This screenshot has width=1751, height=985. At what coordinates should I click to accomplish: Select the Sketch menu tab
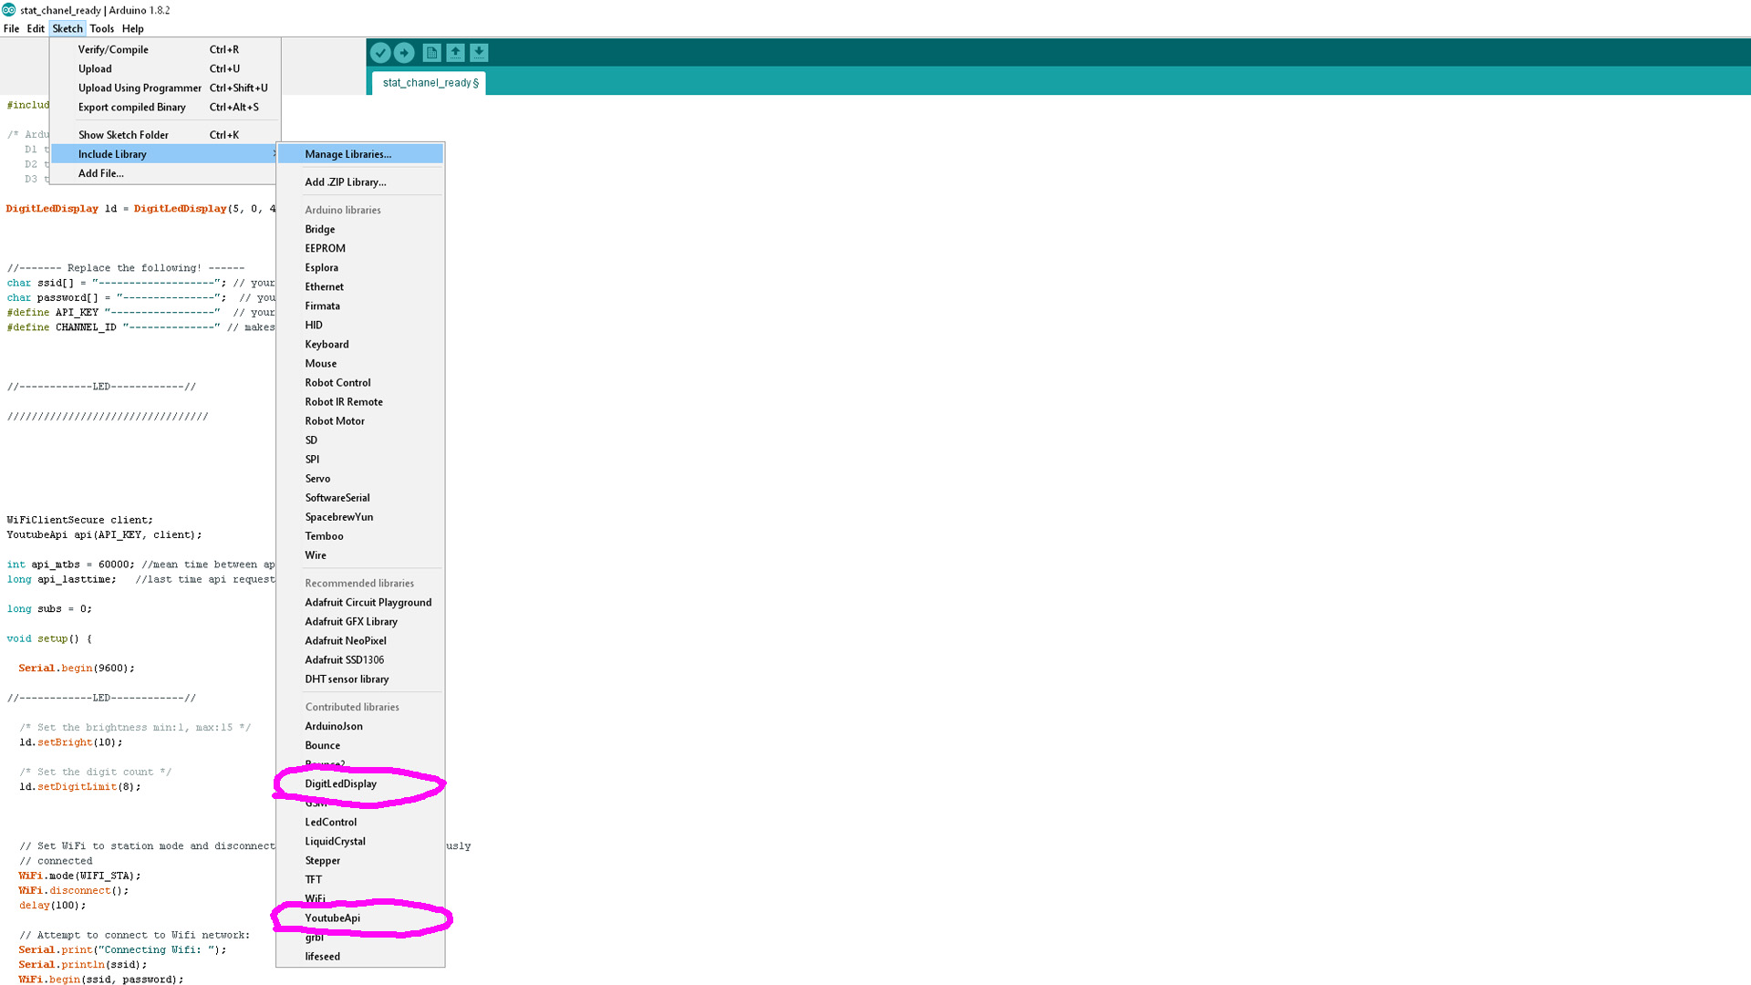[67, 27]
